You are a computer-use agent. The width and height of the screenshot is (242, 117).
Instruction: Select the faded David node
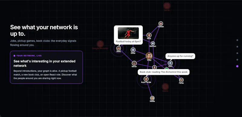pos(165,87)
